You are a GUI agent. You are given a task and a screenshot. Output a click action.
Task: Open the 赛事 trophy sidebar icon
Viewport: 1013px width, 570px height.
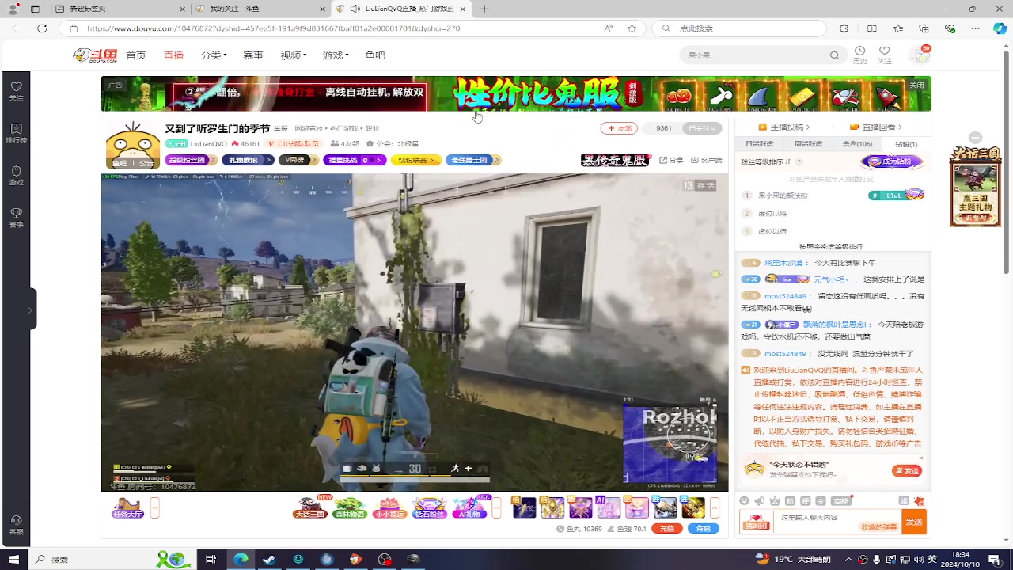[16, 218]
